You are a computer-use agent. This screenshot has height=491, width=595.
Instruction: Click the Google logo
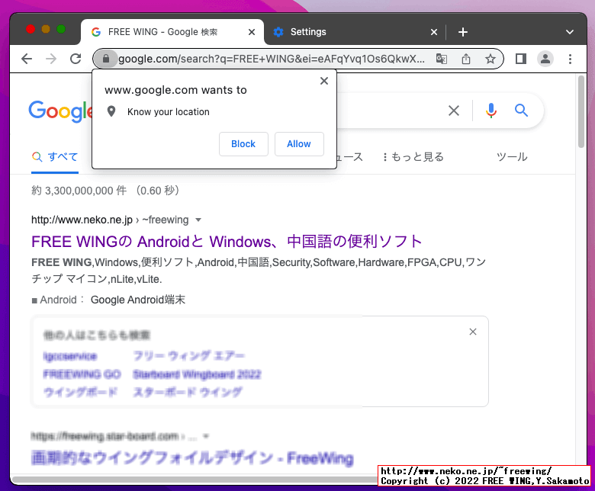click(x=60, y=111)
